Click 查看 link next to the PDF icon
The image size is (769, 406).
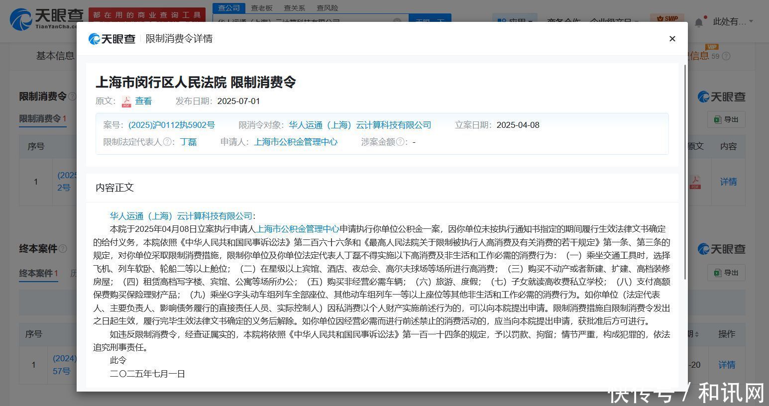coord(143,101)
